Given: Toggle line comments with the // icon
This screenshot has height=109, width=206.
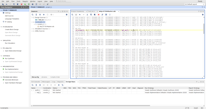Looking at the screenshot, I should [x=102, y=15].
